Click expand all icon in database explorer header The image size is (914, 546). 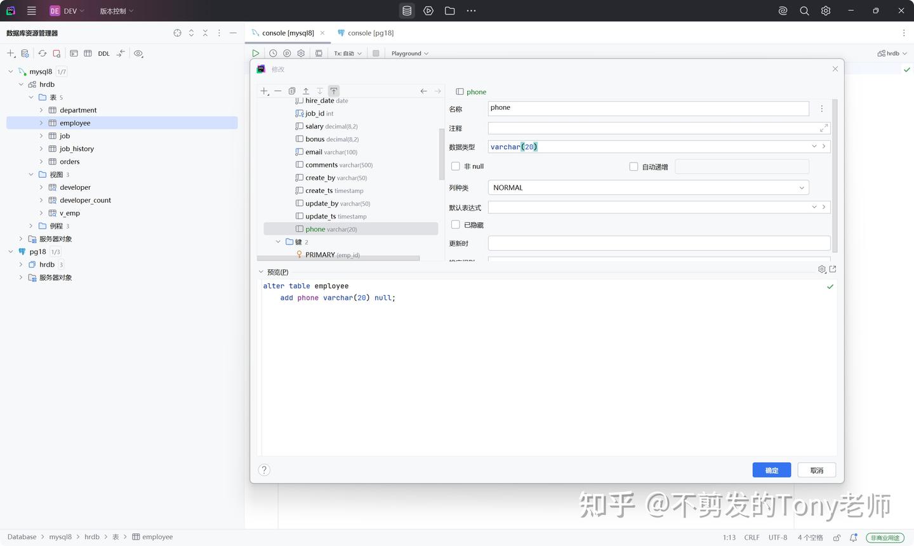coord(191,33)
